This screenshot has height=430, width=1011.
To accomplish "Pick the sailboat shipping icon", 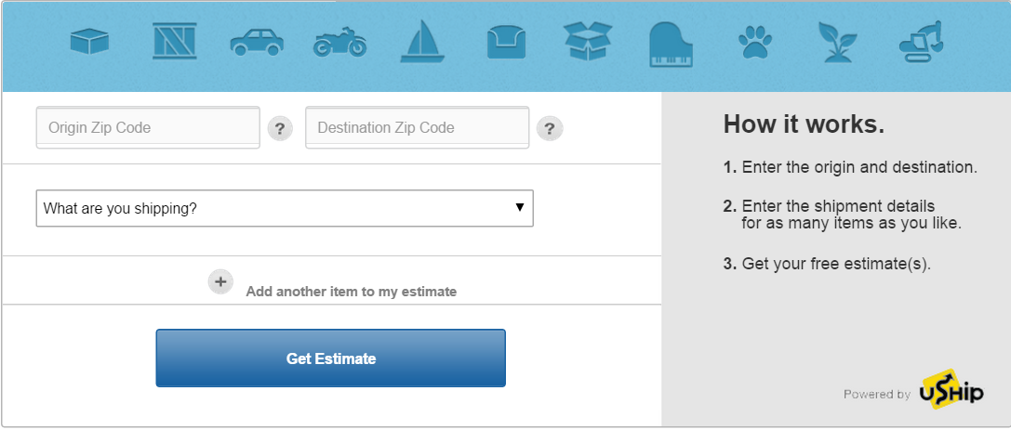I will (421, 42).
